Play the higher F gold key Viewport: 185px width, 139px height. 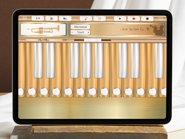pos(153,87)
